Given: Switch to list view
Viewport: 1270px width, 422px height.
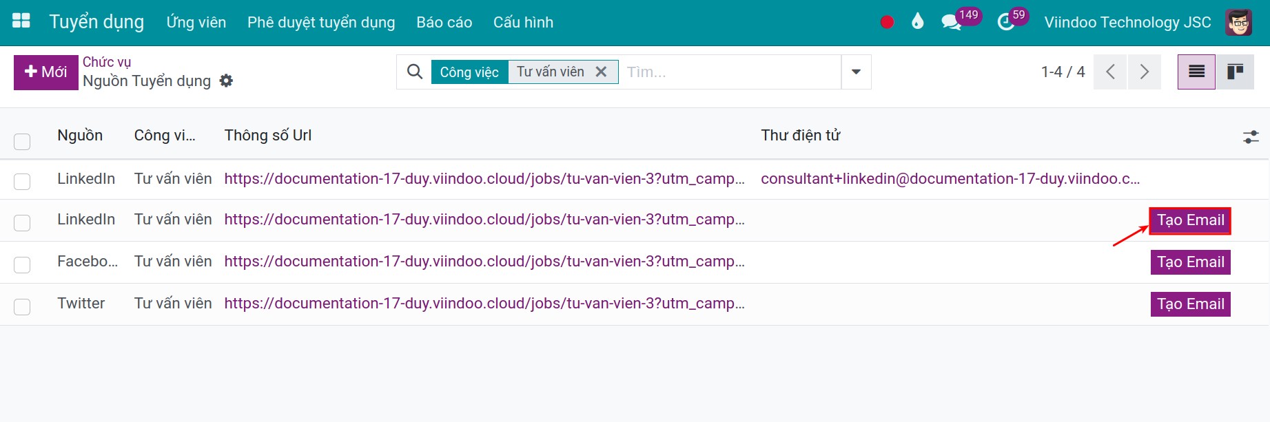Looking at the screenshot, I should (x=1196, y=72).
